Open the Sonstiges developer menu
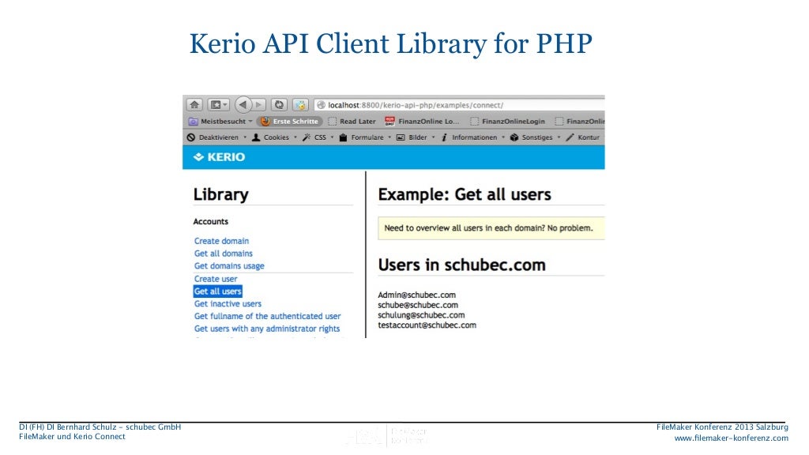This screenshot has height=455, width=809. click(x=535, y=137)
